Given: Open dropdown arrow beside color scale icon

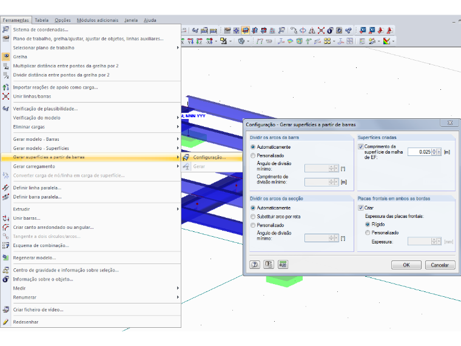Looking at the screenshot, I should coord(393,41).
